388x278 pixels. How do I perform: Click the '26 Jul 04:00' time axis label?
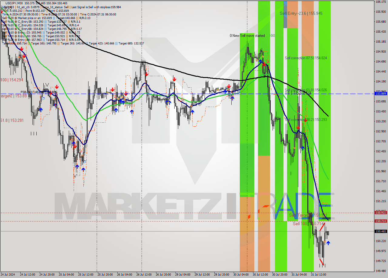click(125, 275)
